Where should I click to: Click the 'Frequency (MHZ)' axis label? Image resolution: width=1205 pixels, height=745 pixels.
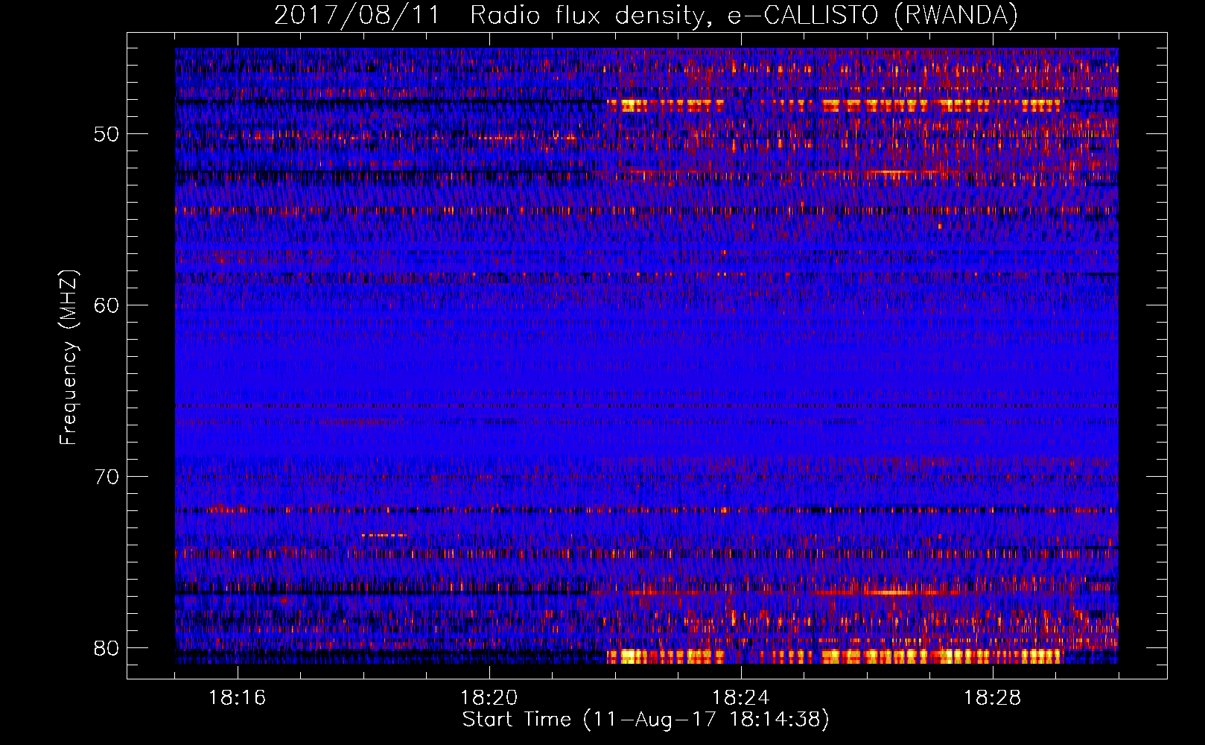[69, 357]
